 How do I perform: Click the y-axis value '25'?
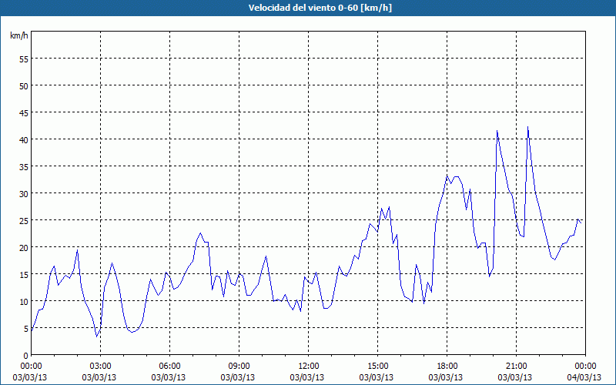[24, 220]
